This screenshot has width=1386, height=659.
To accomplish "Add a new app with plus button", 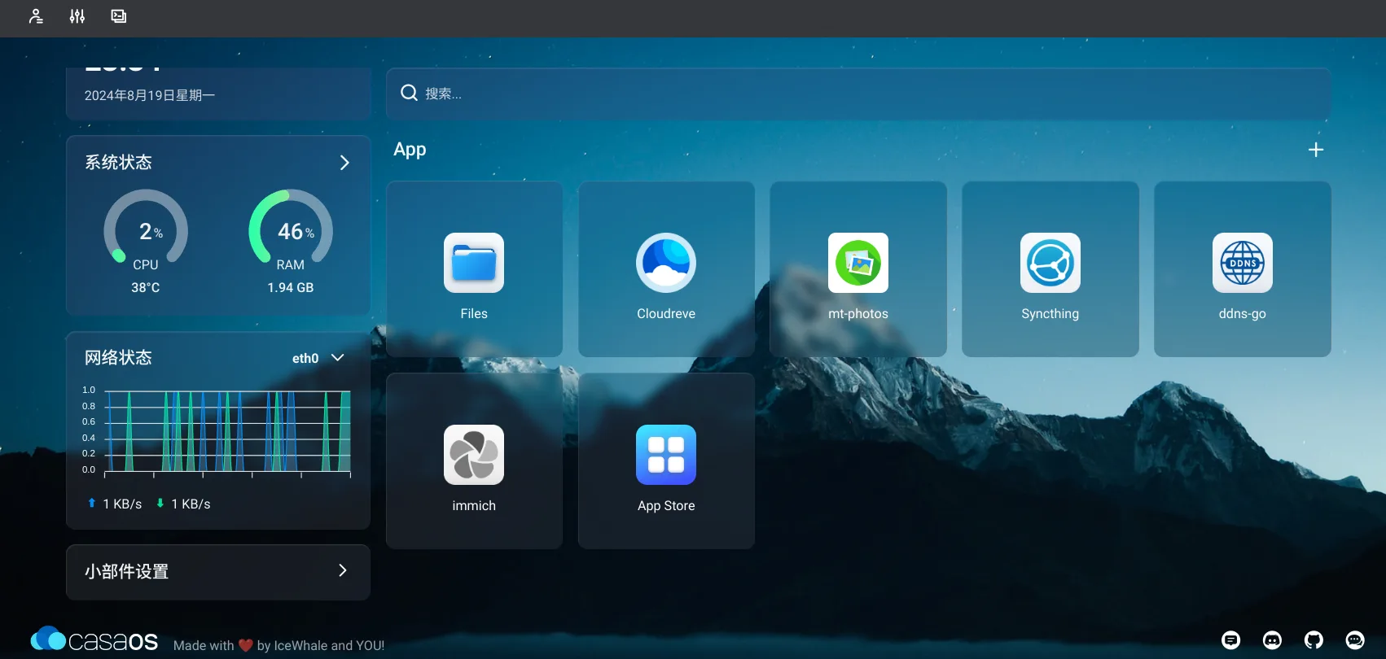I will click(x=1316, y=150).
